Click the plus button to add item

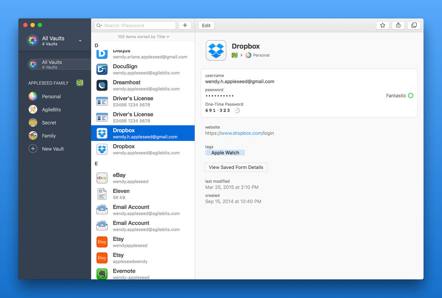[x=185, y=25]
